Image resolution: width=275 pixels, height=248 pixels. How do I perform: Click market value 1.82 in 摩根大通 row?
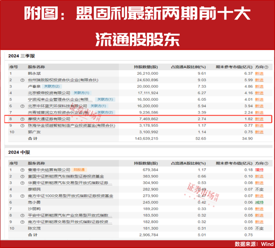[x=248, y=119]
